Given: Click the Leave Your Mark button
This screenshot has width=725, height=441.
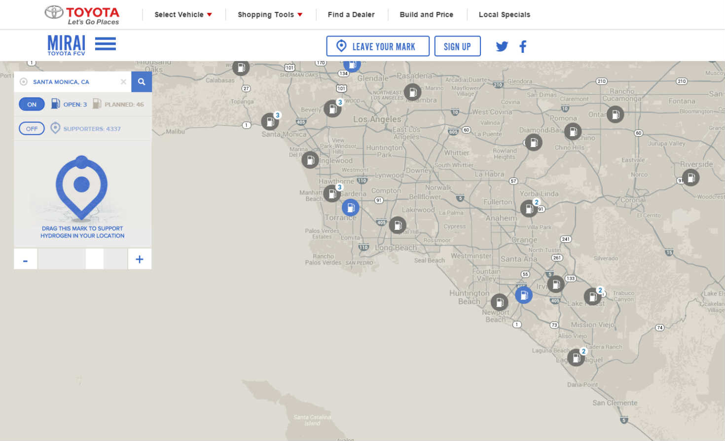Looking at the screenshot, I should (x=378, y=46).
